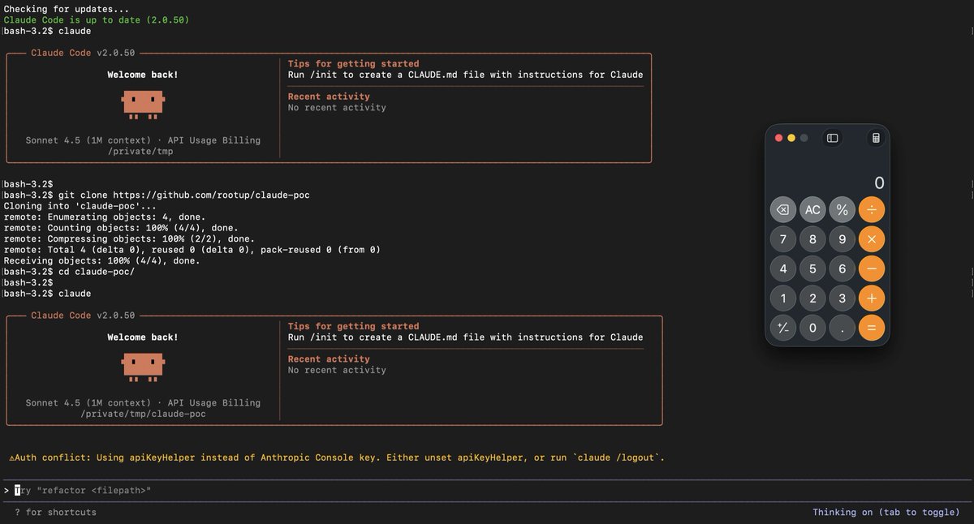Click the upper Claude mascot pixel icon
Image resolution: width=974 pixels, height=524 pixels.
click(x=143, y=103)
